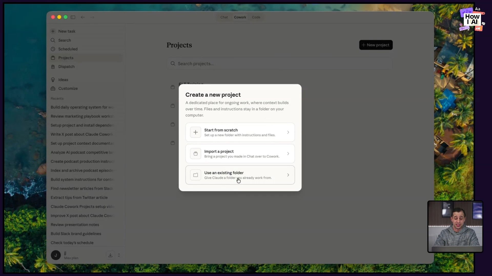492x276 pixels.
Task: Open recent 'Write X post about Claude Cowork'
Action: point(83,134)
